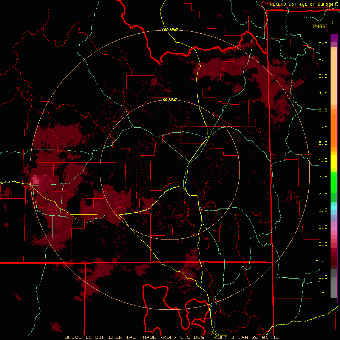Click the 9.0 value on the color scale
Screen dimensions: 340x340
(x=323, y=59)
